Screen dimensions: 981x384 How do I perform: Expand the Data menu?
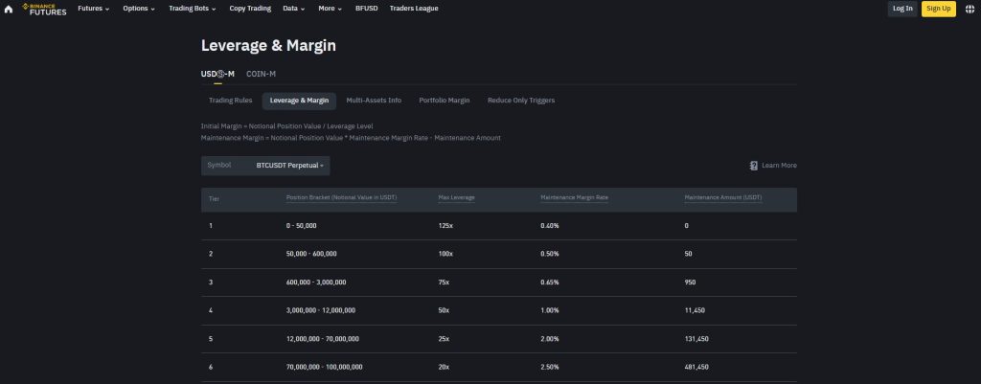click(x=293, y=9)
